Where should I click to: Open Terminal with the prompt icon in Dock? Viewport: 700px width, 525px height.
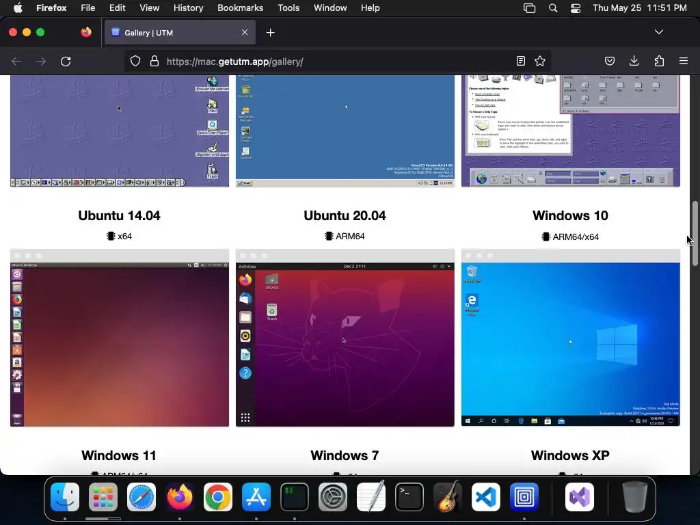[409, 497]
